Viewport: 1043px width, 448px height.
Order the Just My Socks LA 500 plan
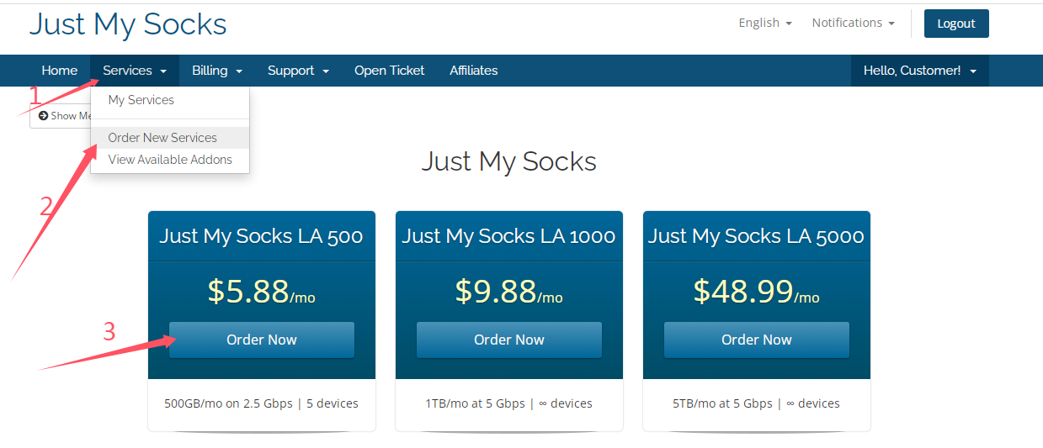tap(262, 340)
